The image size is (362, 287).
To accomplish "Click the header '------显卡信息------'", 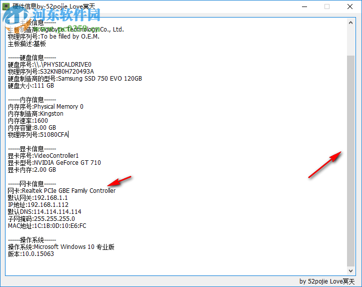I will tap(32, 149).
